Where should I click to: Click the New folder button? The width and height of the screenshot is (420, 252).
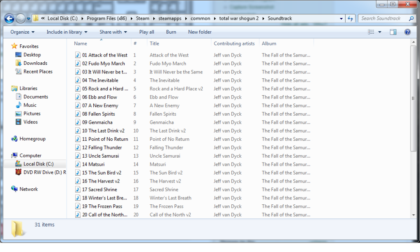[200, 32]
